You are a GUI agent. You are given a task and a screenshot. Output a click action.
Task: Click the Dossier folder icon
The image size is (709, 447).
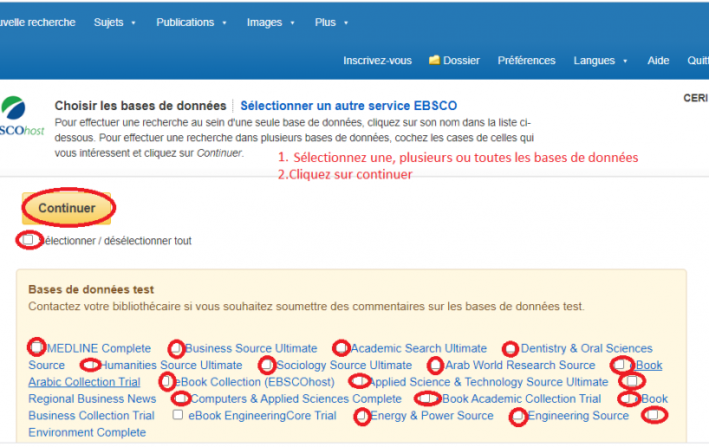pos(434,61)
